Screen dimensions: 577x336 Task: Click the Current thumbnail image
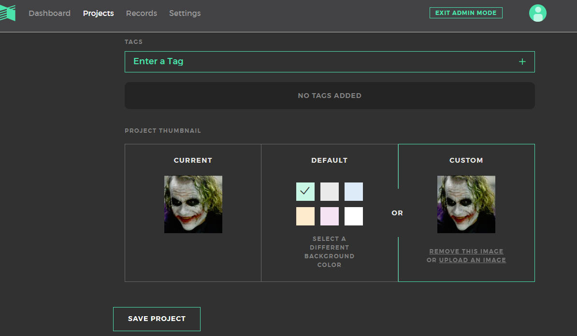pos(193,204)
